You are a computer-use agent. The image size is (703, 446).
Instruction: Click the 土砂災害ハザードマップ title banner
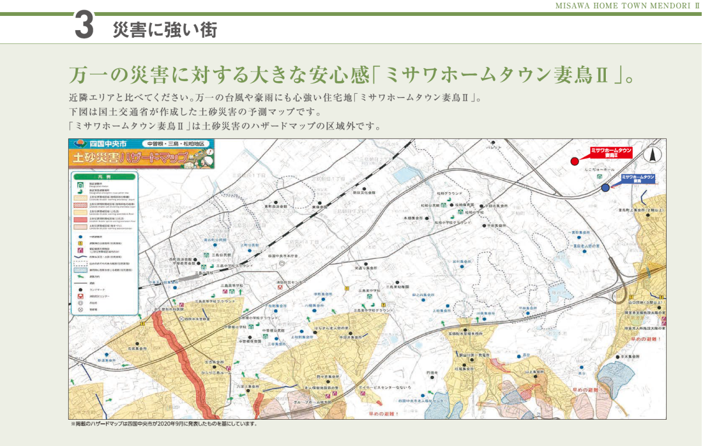pos(142,160)
